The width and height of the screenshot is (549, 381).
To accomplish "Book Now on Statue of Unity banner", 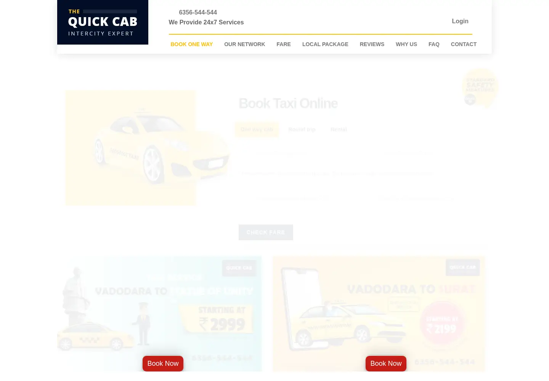I will point(163,363).
